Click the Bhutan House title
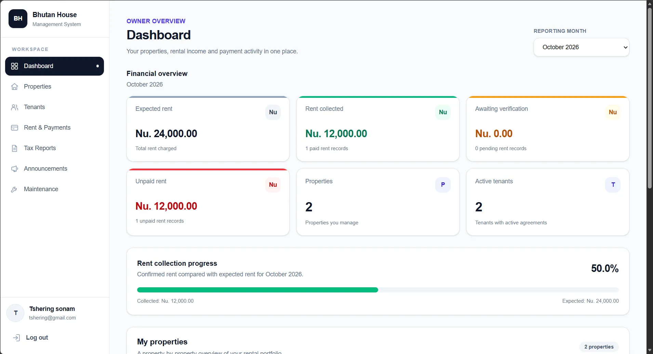The image size is (653, 354). tap(55, 15)
